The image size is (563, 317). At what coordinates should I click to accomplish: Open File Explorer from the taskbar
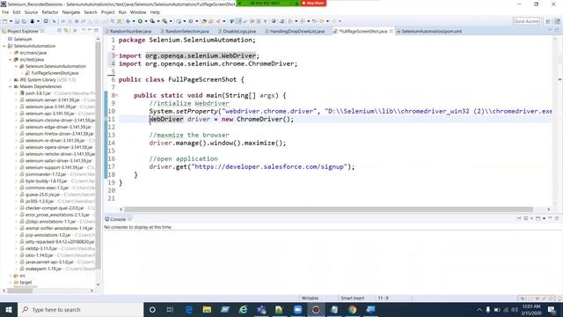point(207,309)
